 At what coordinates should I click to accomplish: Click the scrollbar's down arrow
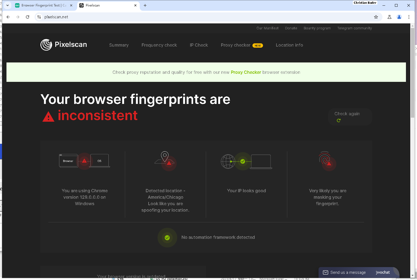412,275
